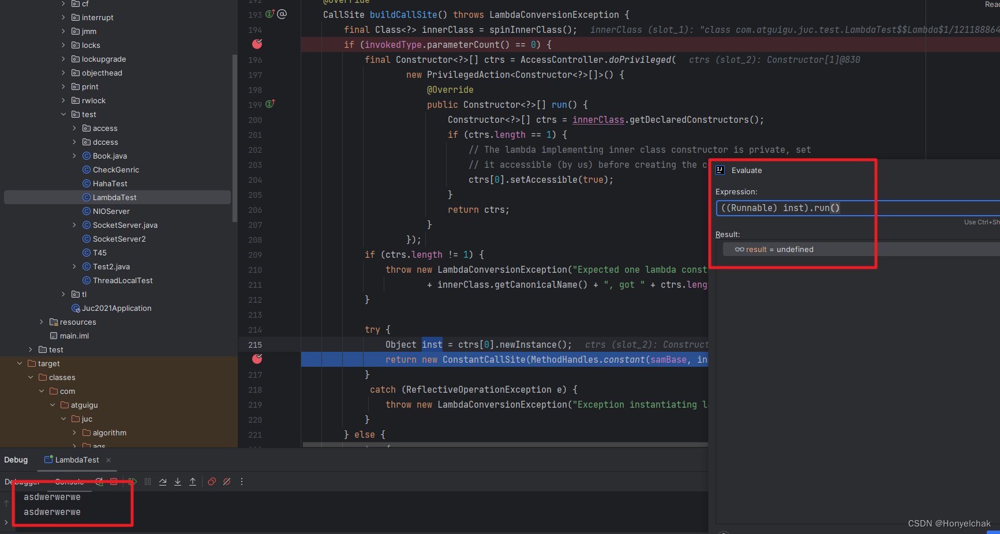Select the LambdaTest debug session tab
The height and width of the screenshot is (534, 1000).
[x=77, y=460]
